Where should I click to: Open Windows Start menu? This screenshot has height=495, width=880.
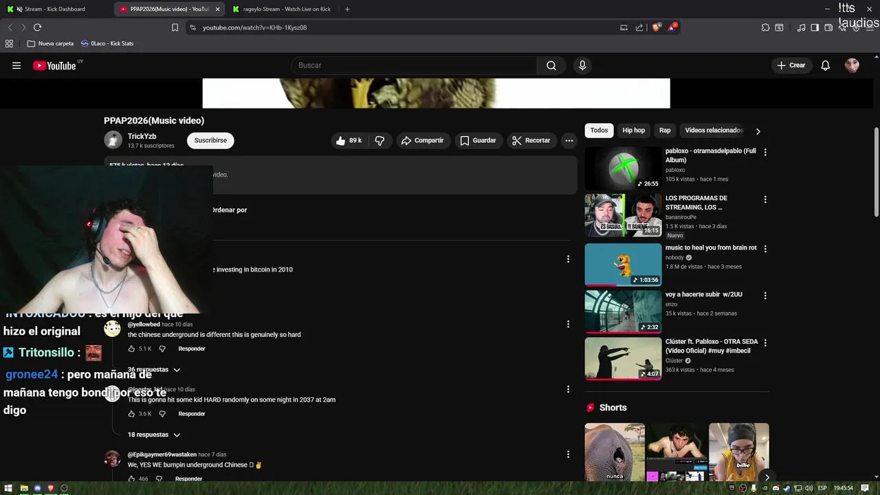[x=9, y=488]
